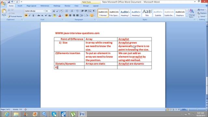Click the zoom slider in status bar
This screenshot has width=208, height=117.
(197, 110)
